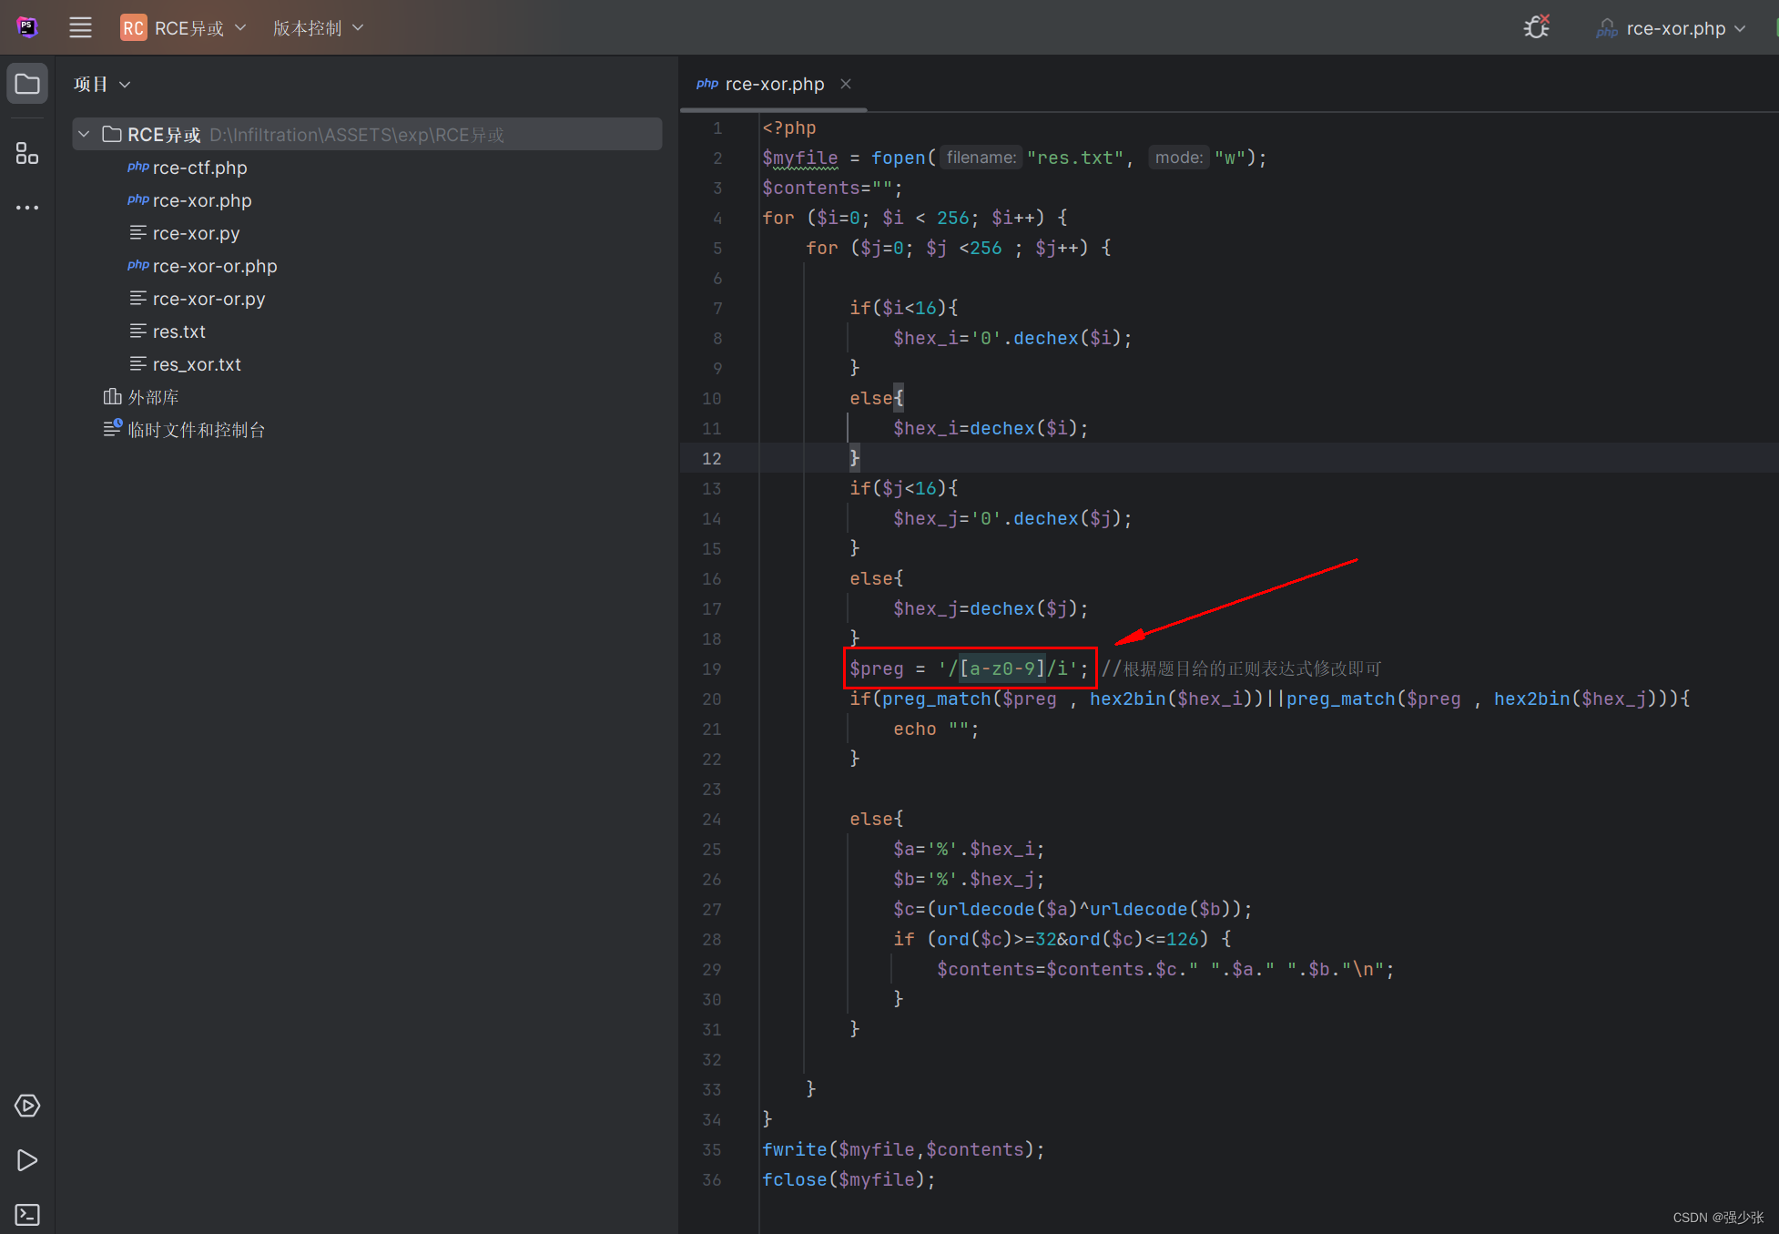The image size is (1779, 1234).
Task: Click the "res.txt" string literal
Action: 1075,158
